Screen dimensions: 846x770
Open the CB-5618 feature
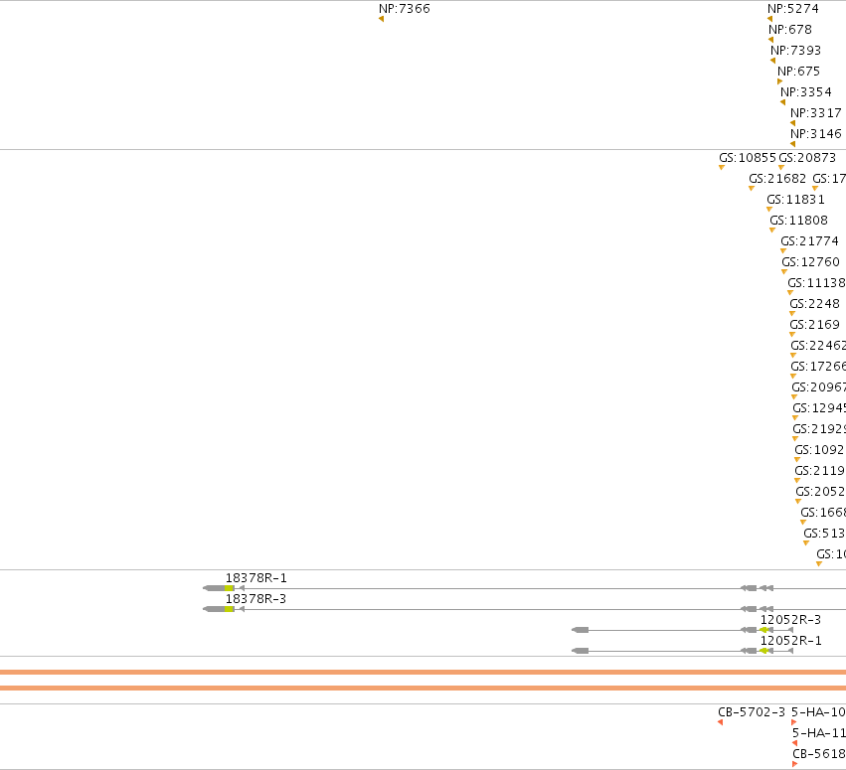794,764
